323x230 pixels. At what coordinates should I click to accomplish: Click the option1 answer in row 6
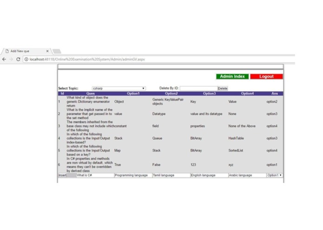[272, 165]
